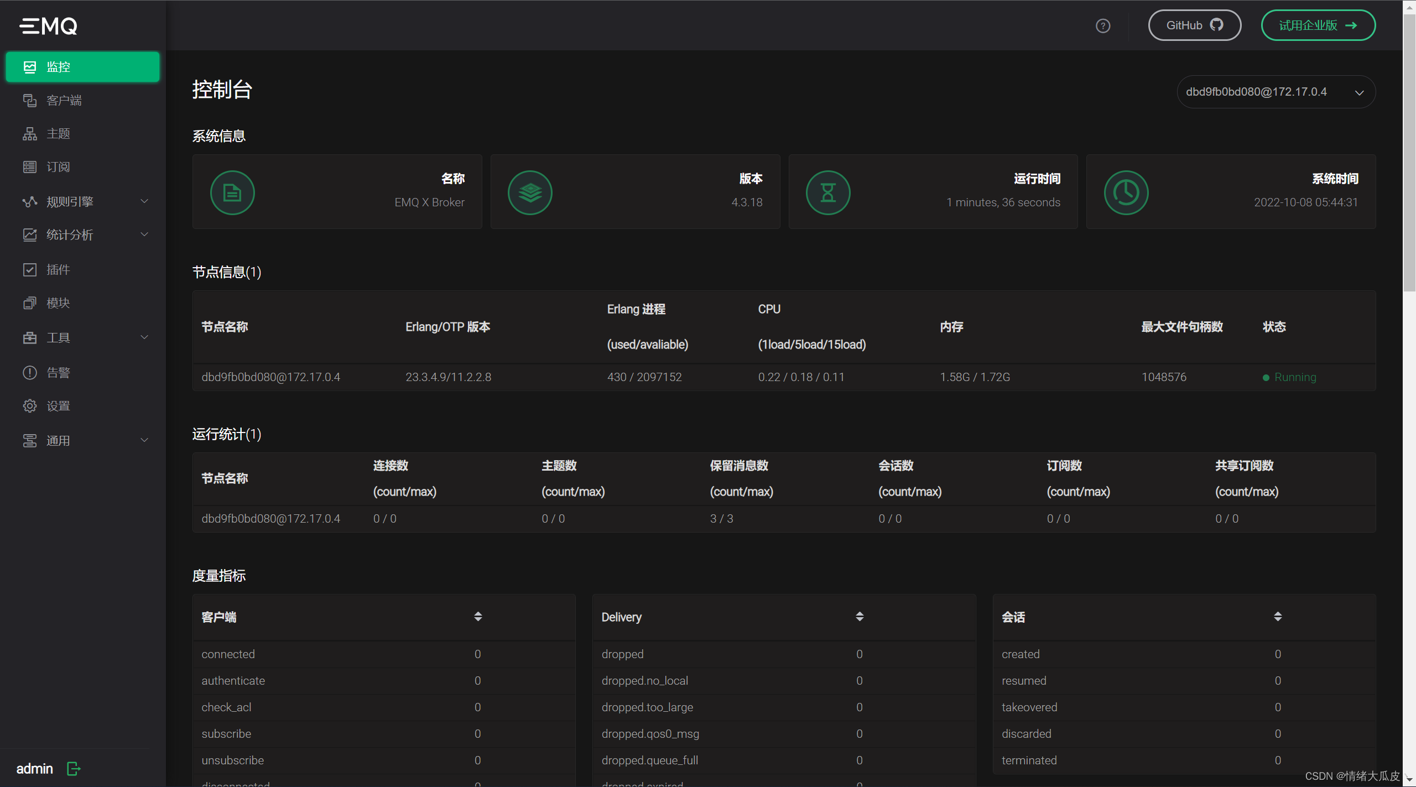The width and height of the screenshot is (1416, 787).
Task: Expand the 工具 submenu chevron
Action: click(144, 337)
